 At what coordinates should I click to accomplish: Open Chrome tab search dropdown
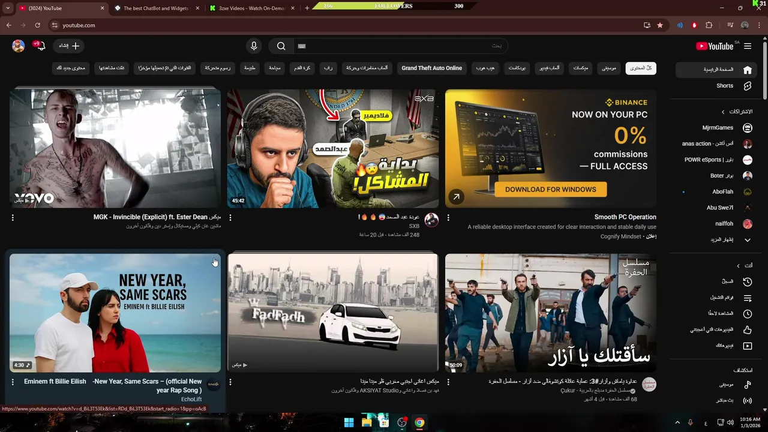(x=8, y=8)
